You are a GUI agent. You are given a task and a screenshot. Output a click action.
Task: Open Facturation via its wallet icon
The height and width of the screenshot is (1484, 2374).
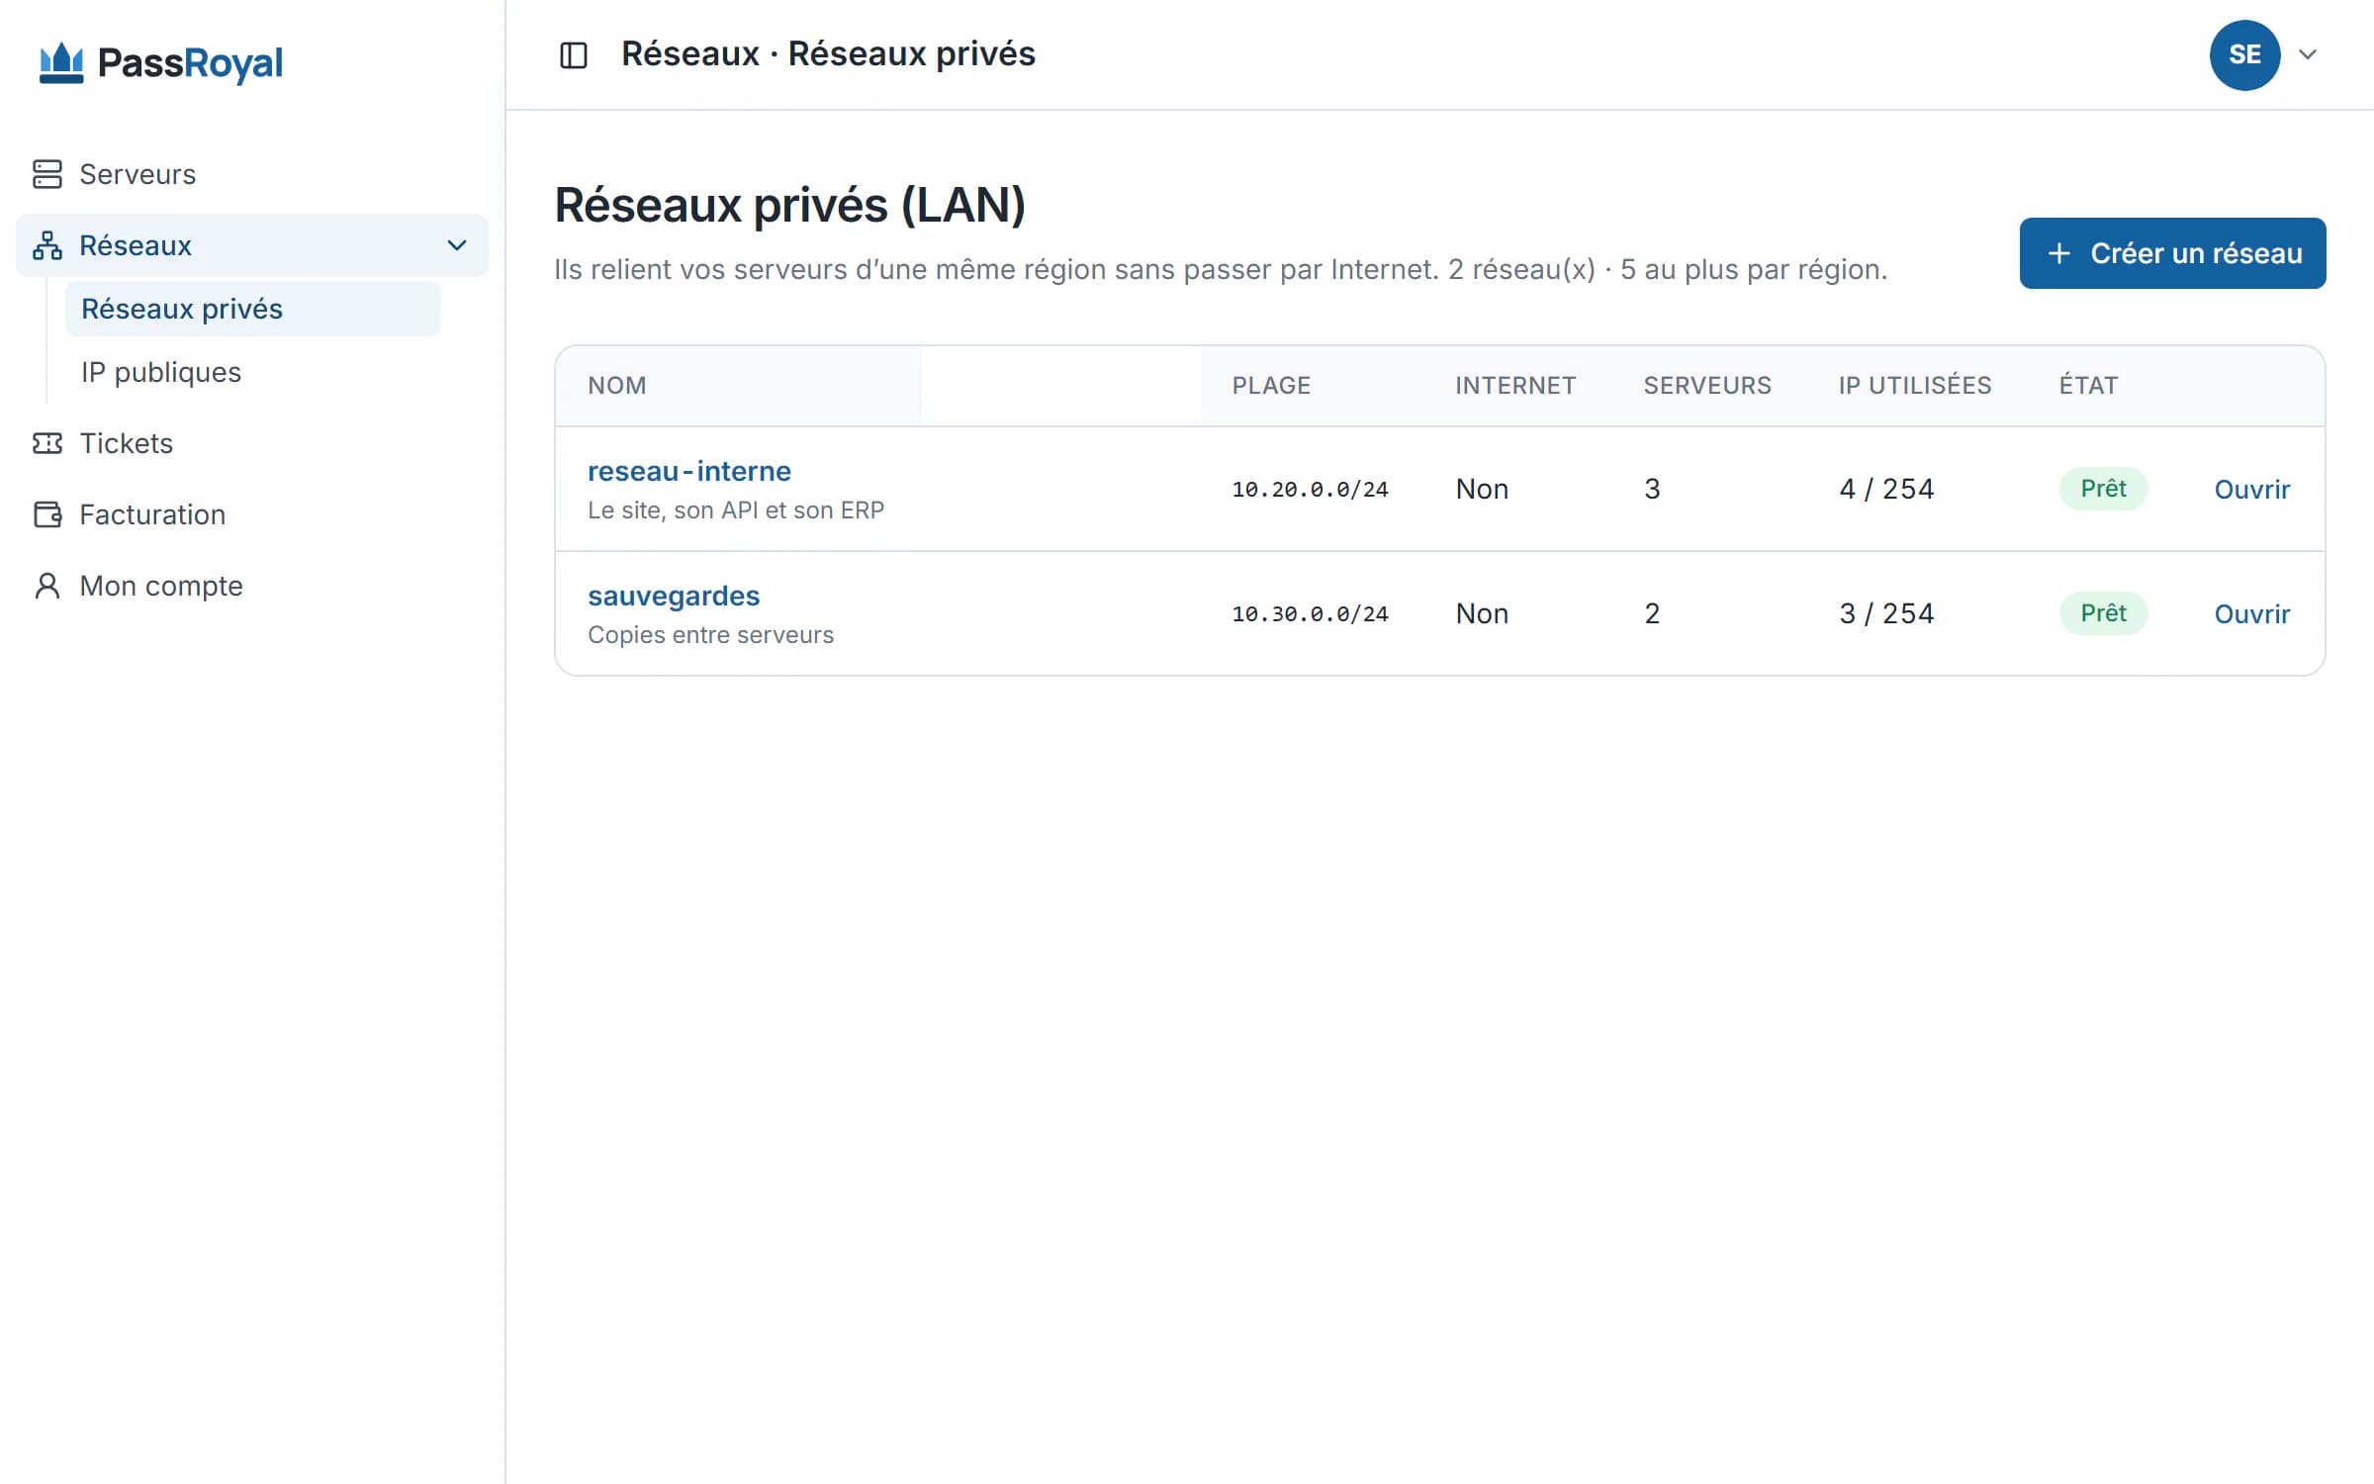(47, 514)
